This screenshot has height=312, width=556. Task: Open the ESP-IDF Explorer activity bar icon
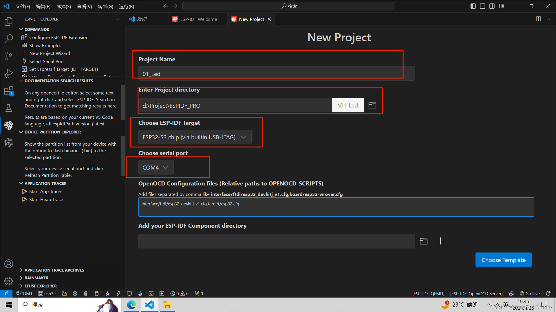(x=9, y=125)
